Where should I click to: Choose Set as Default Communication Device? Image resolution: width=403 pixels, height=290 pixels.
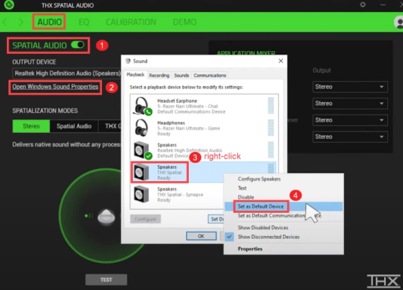[279, 215]
